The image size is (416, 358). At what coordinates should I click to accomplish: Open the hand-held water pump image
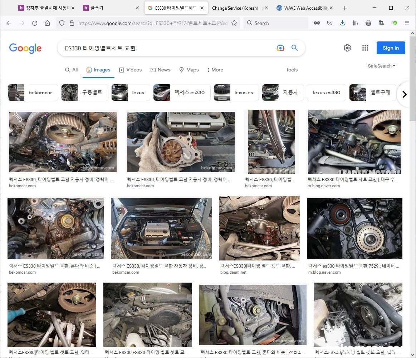point(181,142)
